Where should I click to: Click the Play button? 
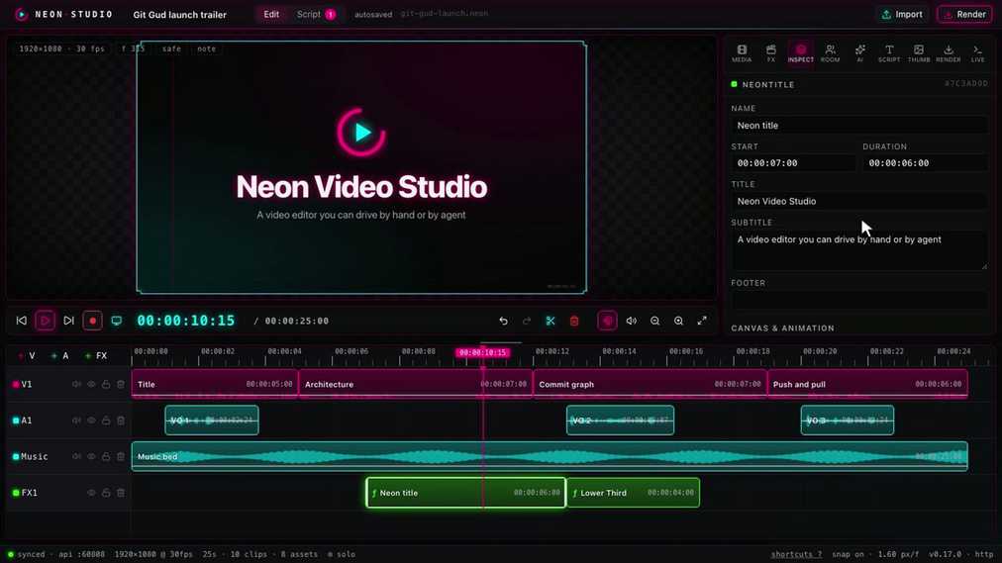[45, 321]
